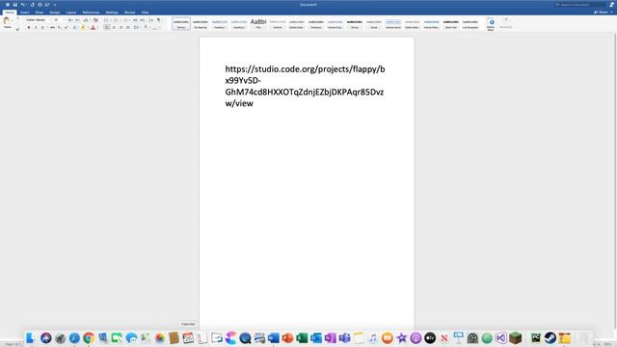Open Safari from the dock
Viewport: 617px width, 347px height.
pyautogui.click(x=74, y=337)
